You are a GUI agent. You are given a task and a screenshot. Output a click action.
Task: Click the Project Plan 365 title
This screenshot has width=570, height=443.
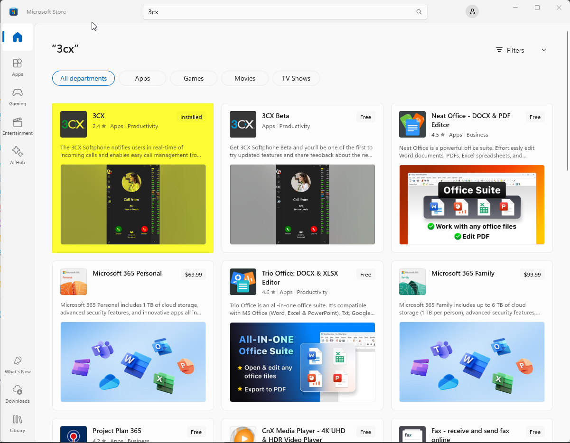pyautogui.click(x=117, y=431)
